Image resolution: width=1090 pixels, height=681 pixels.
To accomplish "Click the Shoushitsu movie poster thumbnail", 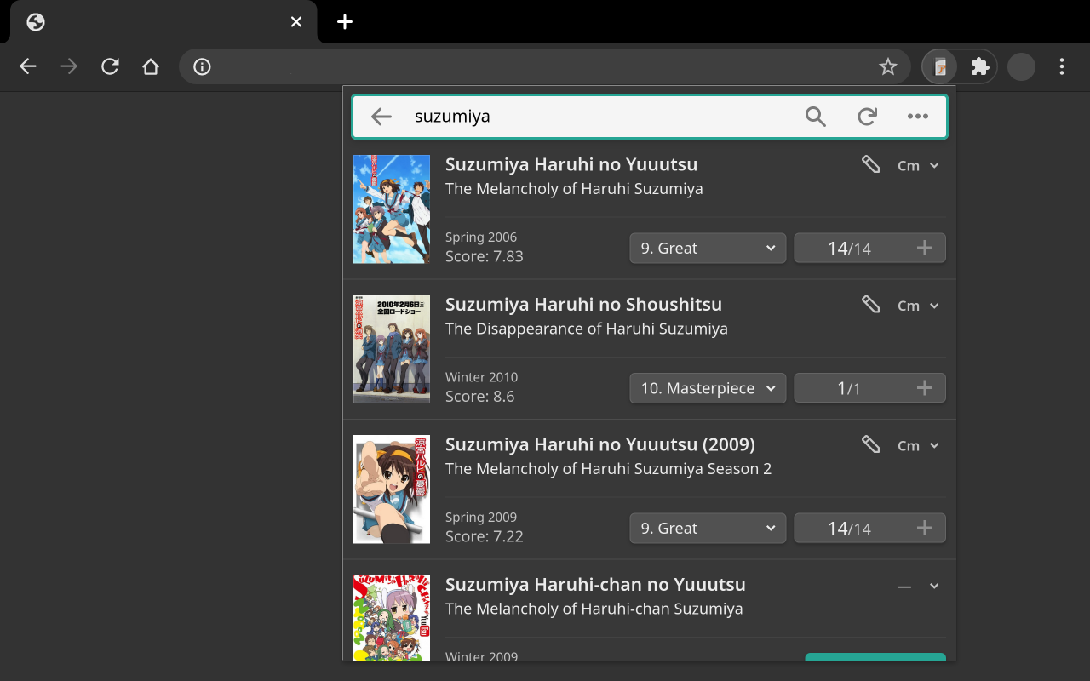I will click(x=391, y=349).
